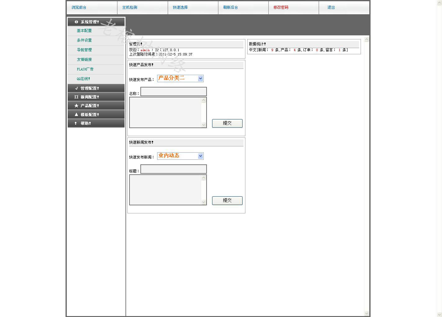Click the main panel scroll down arrow
442x317 pixels.
tap(367, 314)
